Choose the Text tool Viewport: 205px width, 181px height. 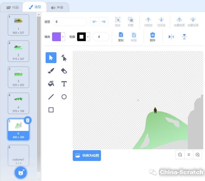(x=64, y=84)
